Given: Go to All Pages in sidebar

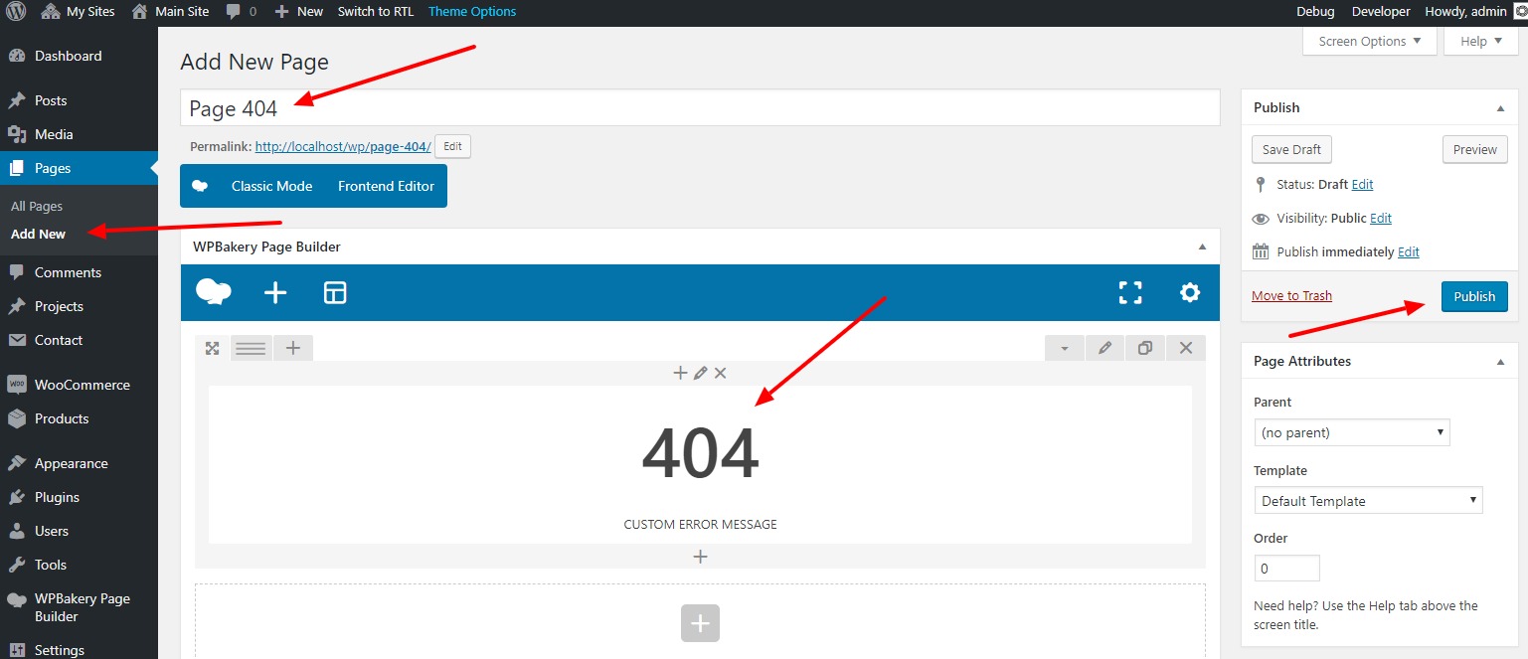Looking at the screenshot, I should (37, 206).
